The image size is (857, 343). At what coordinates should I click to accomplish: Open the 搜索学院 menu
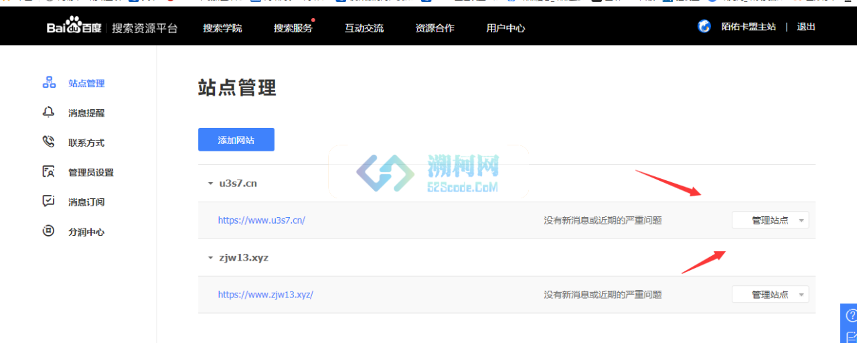coord(222,28)
